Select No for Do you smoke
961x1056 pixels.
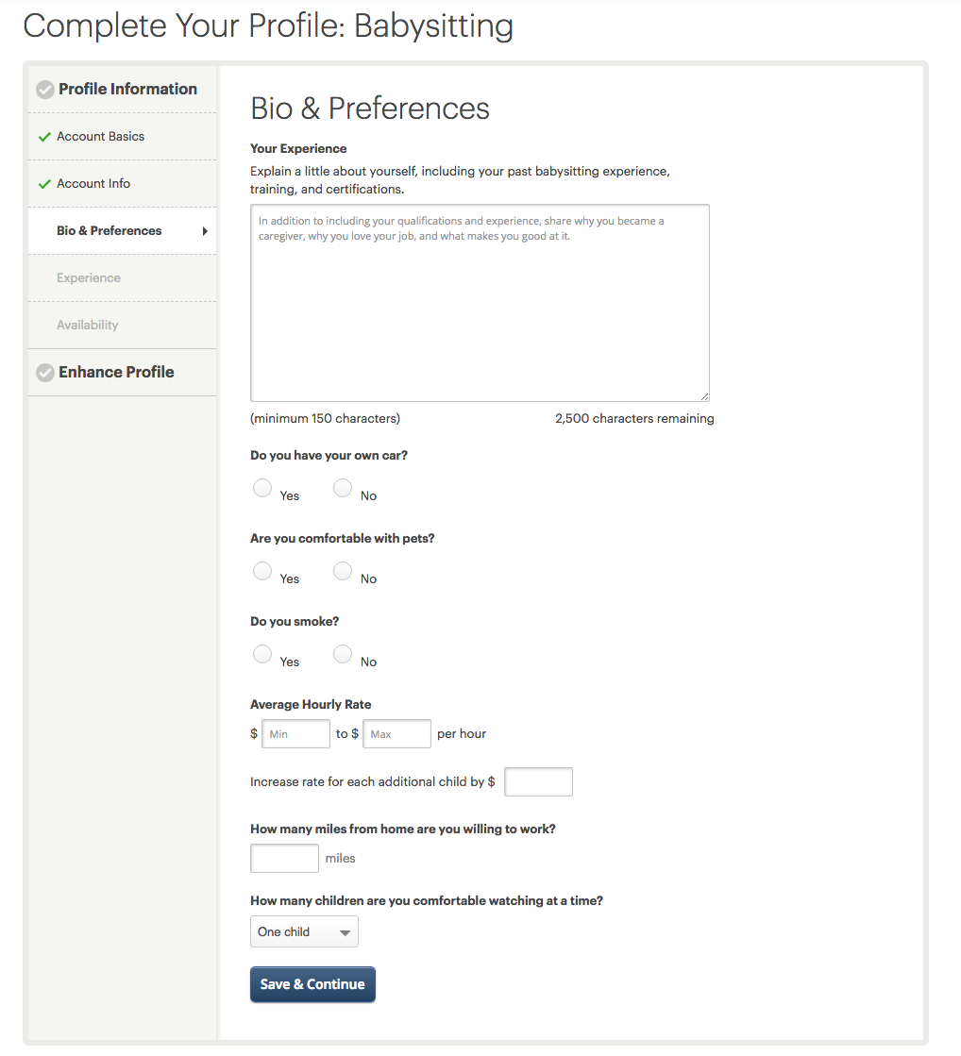click(343, 654)
